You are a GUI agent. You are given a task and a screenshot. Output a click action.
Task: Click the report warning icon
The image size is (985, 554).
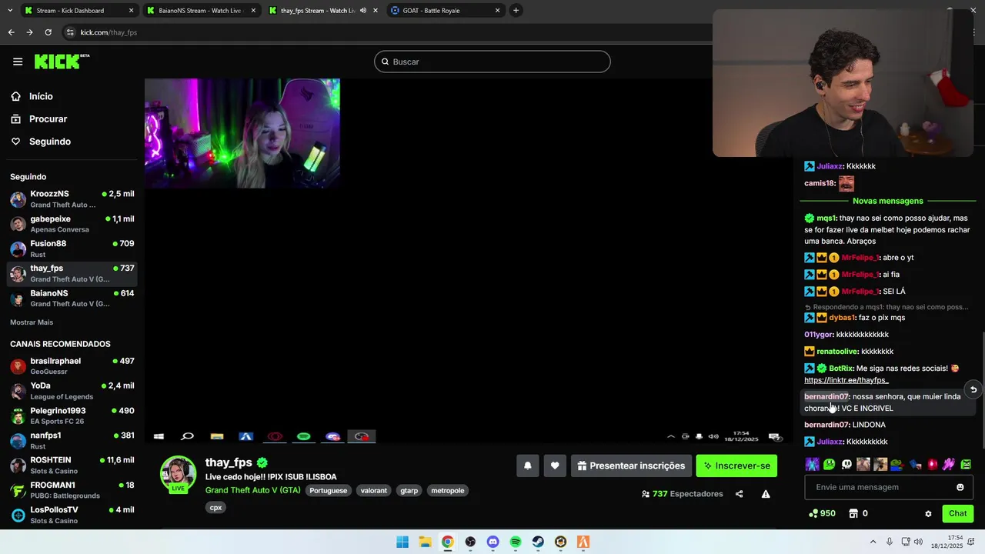pyautogui.click(x=766, y=494)
